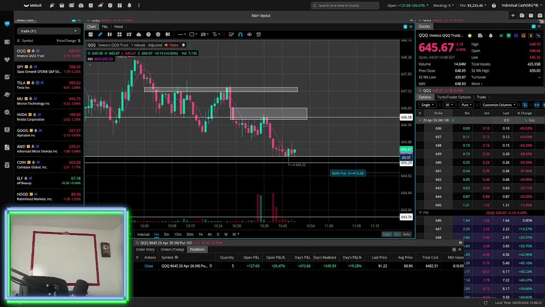Click the 645 strike row in options chain
This screenshot has height=307, width=545.
pyautogui.click(x=480, y=205)
